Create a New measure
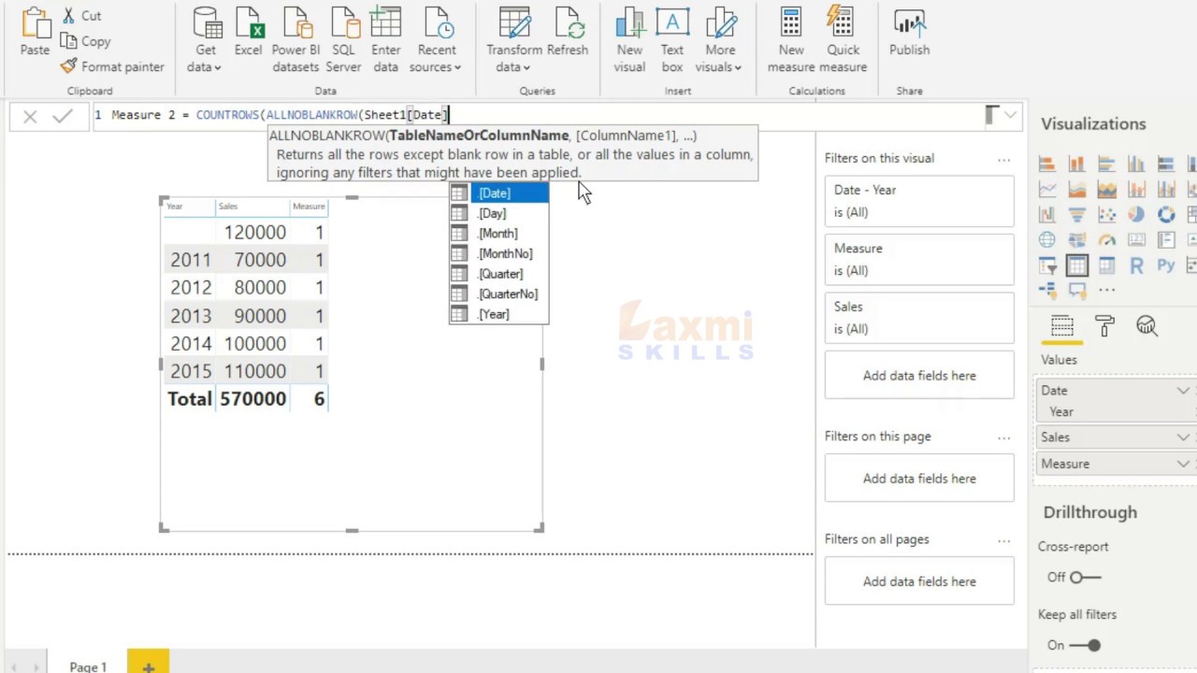 pos(791,41)
